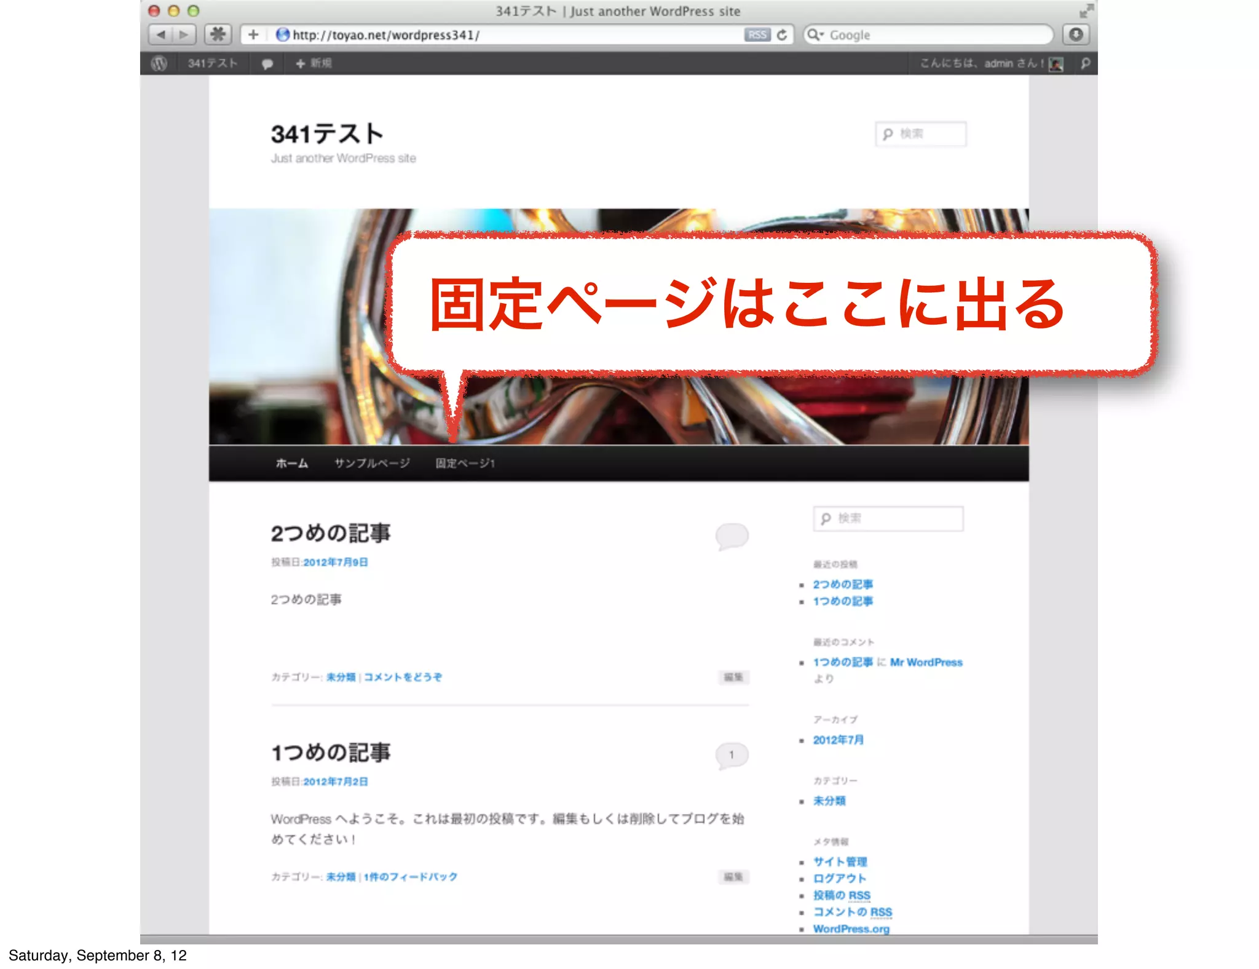
Task: Click the empty comment bubble on 2つめの記事
Action: click(x=732, y=536)
